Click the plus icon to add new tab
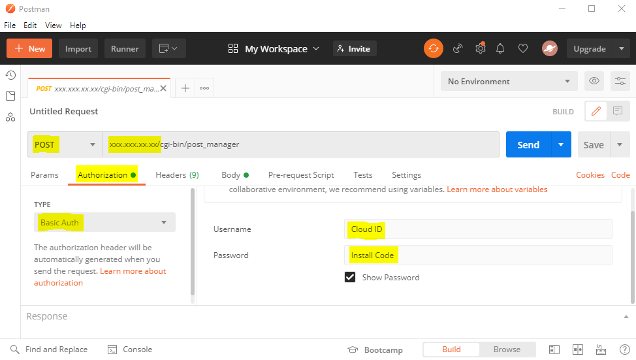Image resolution: width=636 pixels, height=360 pixels. [185, 88]
